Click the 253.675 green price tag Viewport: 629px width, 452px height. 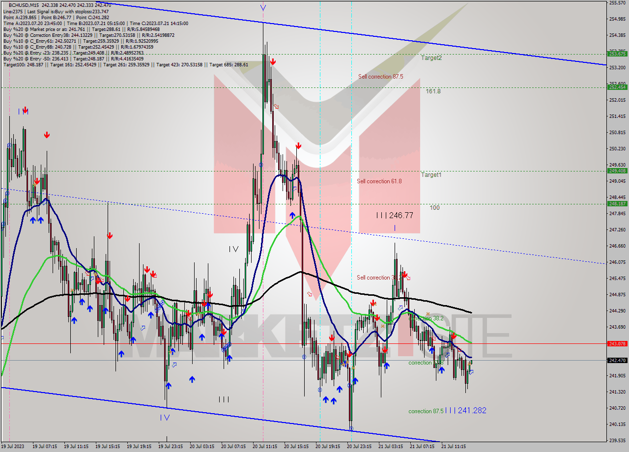tap(617, 54)
